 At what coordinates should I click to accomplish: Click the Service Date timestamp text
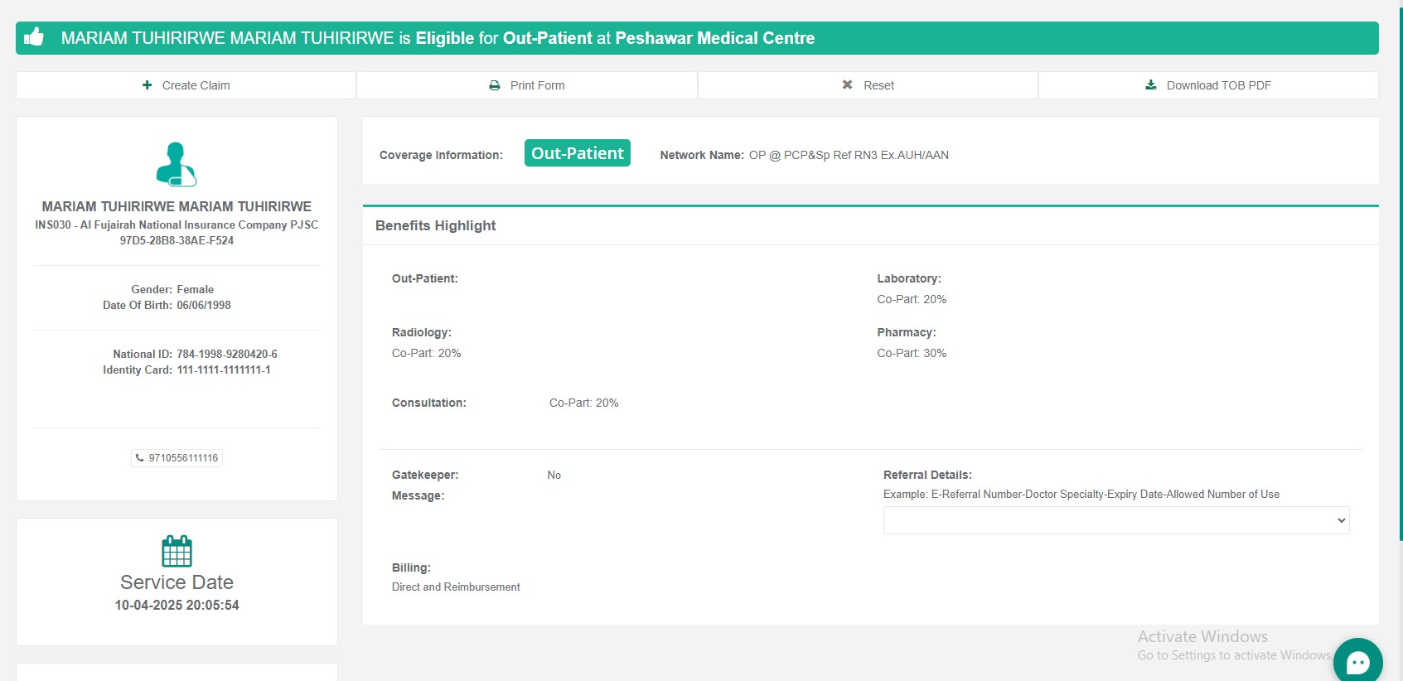click(177, 606)
